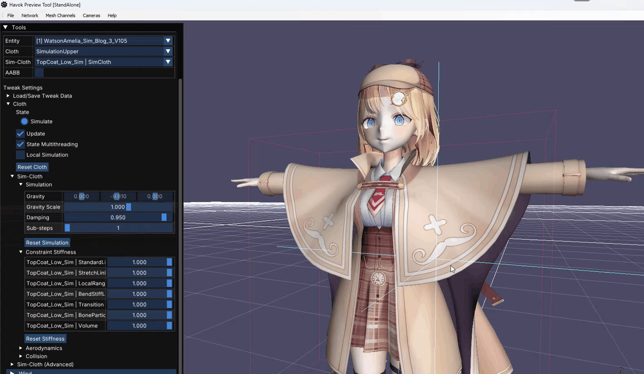Image resolution: width=644 pixels, height=374 pixels.
Task: Click the Gravity Scale slider
Action: click(x=118, y=207)
